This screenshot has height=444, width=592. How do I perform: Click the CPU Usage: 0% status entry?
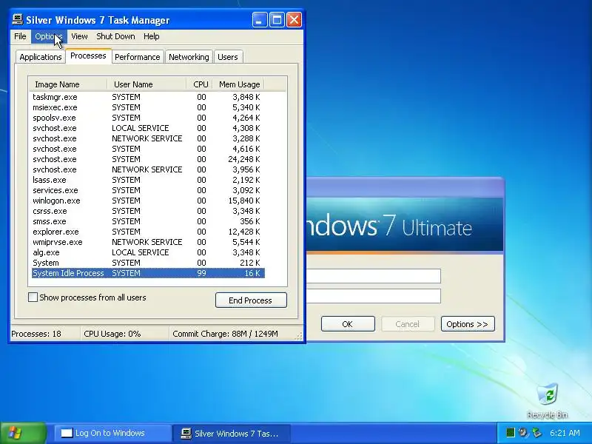(124, 334)
